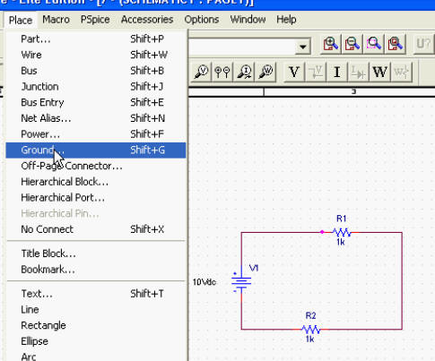Select Junction in the Place menu

tap(96, 87)
